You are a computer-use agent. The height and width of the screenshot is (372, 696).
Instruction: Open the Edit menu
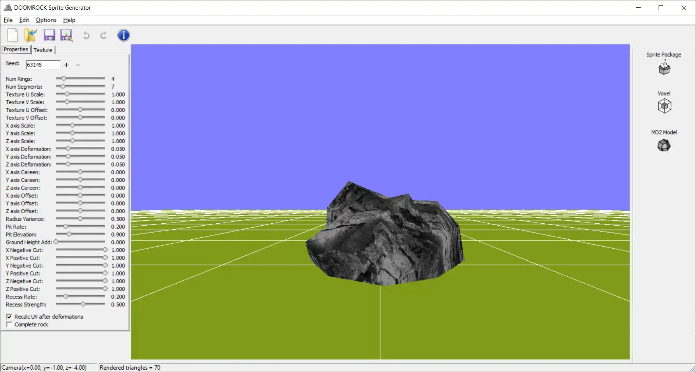[x=24, y=20]
